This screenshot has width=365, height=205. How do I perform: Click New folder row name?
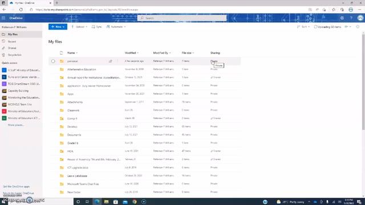click(74, 192)
